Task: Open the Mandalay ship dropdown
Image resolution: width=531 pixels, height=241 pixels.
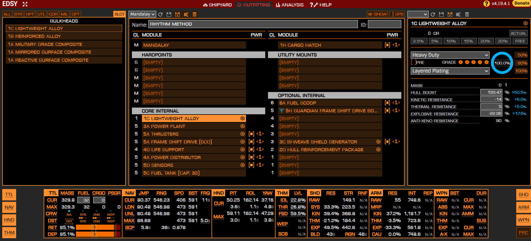Action: click(x=142, y=14)
